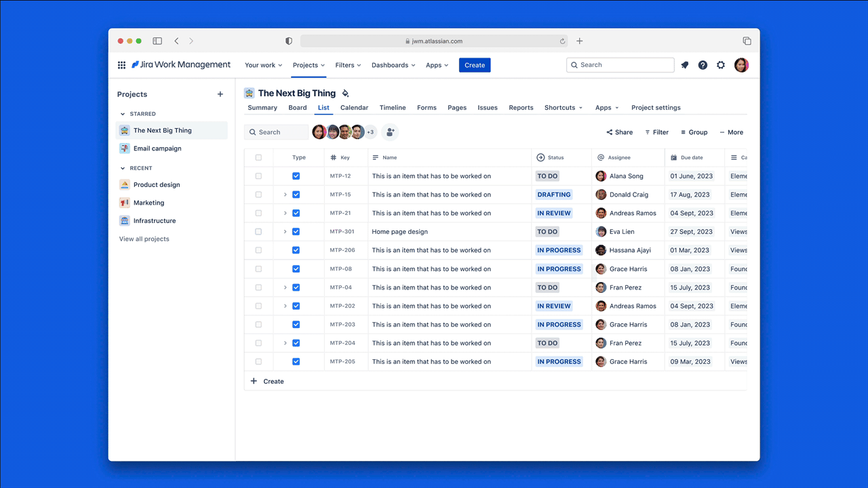
Task: Switch to the Board tab
Action: click(x=297, y=108)
